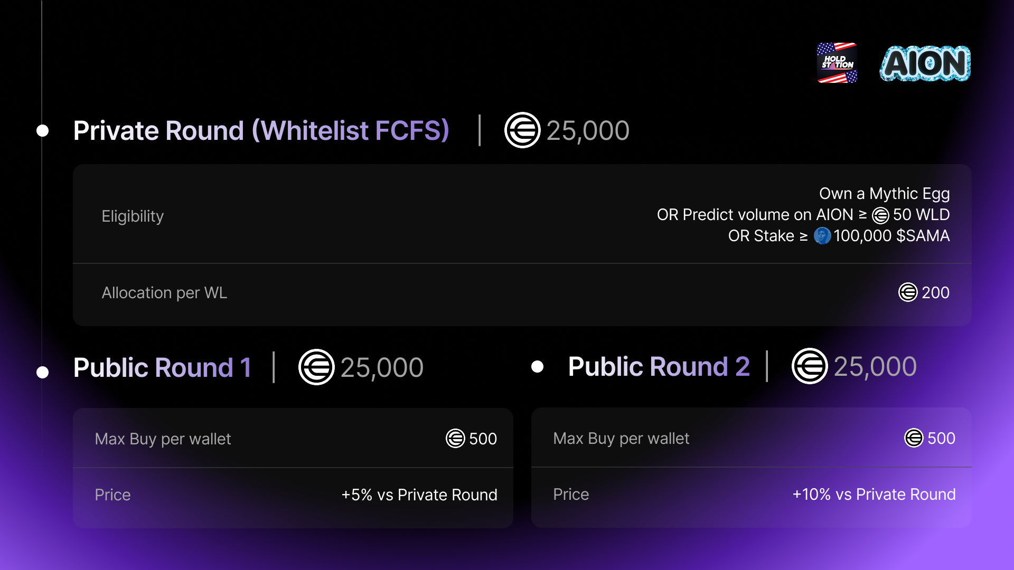Click the SAMA token icon before 100,000
The width and height of the screenshot is (1014, 570).
(822, 236)
